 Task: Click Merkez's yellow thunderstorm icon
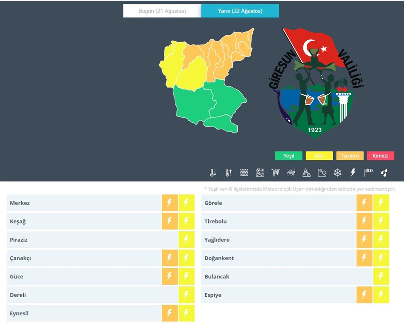pos(187,203)
